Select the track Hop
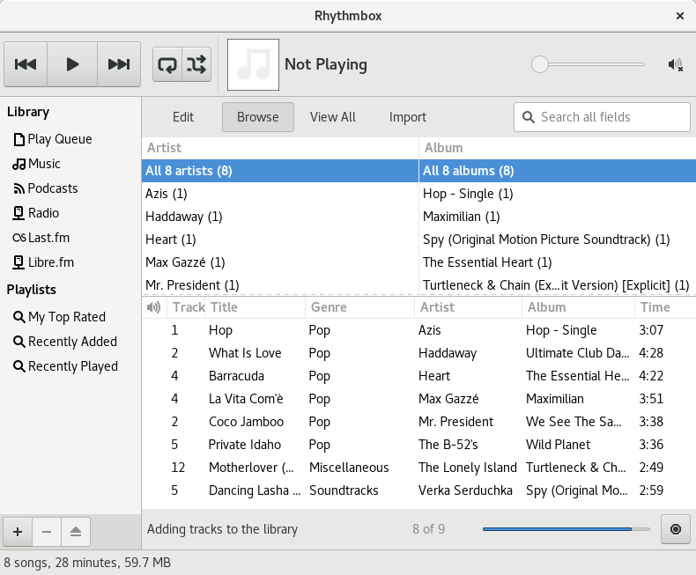The height and width of the screenshot is (575, 696). coord(419,330)
